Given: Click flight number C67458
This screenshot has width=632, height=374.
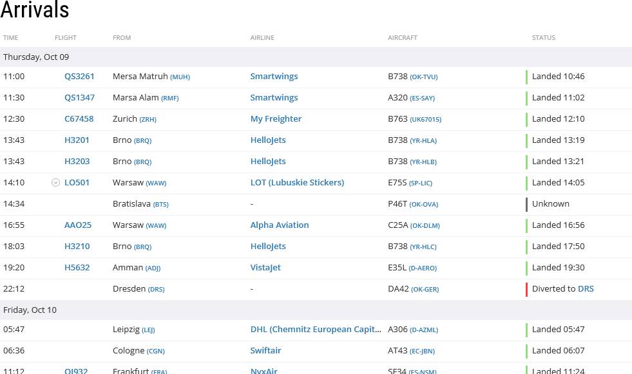Looking at the screenshot, I should (79, 119).
